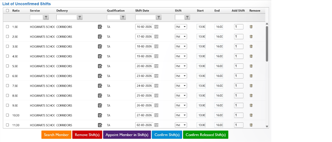The width and height of the screenshot is (332, 142).
Task: Delete the 10:30 ratio shift with trash icon
Action: [x=251, y=115]
